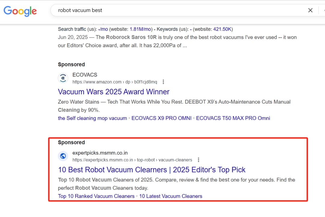
Task: Click the Sponsored label above the ECOVACS ad
Action: click(71, 64)
